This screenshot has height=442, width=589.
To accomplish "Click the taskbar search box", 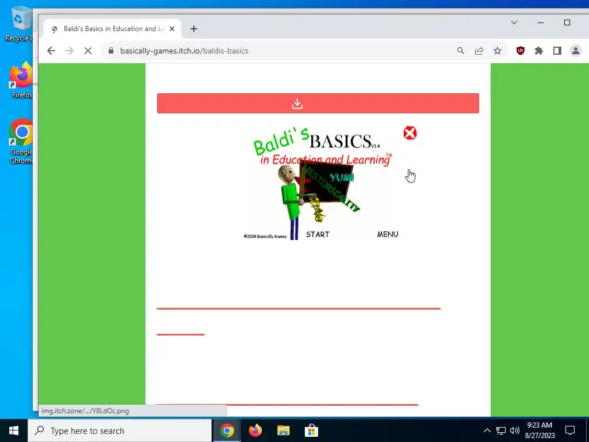I will [x=120, y=430].
